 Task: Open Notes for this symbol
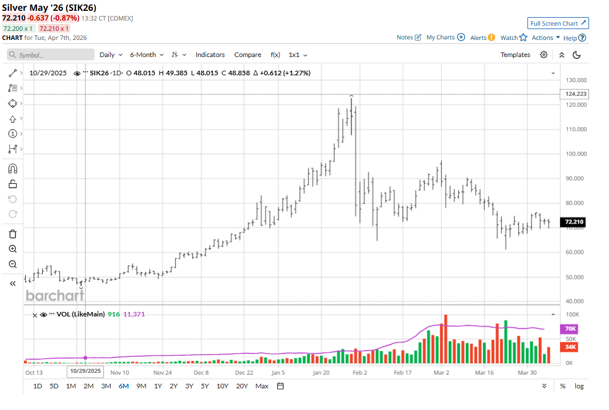coord(409,37)
